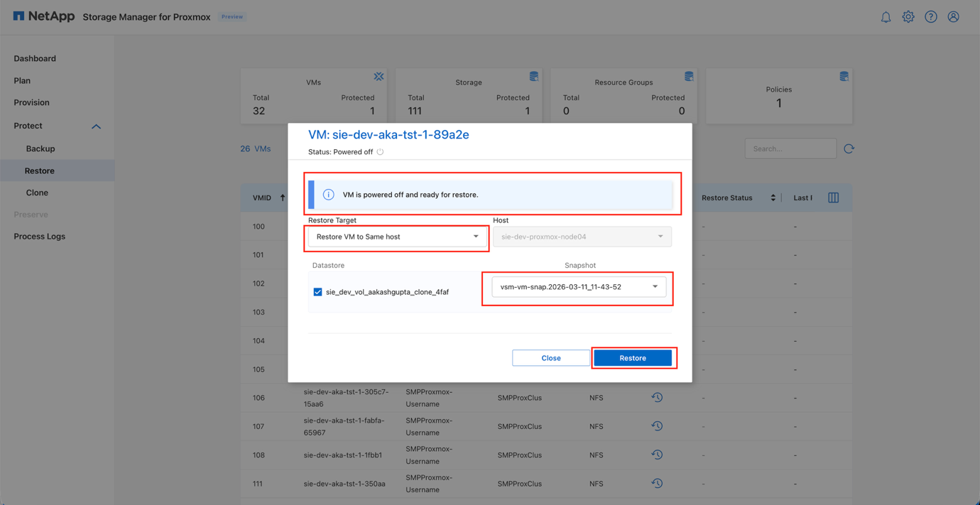The image size is (980, 505).
Task: Collapse the Protect sidebar section
Action: pyautogui.click(x=96, y=126)
